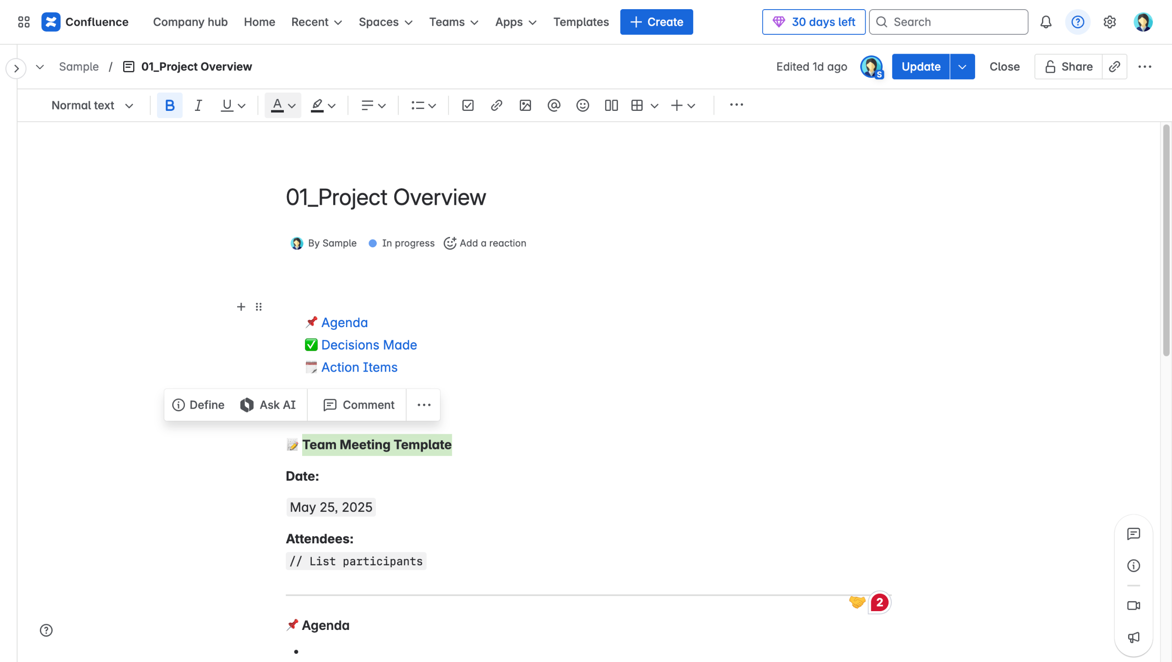Insert an action item checkbox
1172x662 pixels.
point(467,106)
